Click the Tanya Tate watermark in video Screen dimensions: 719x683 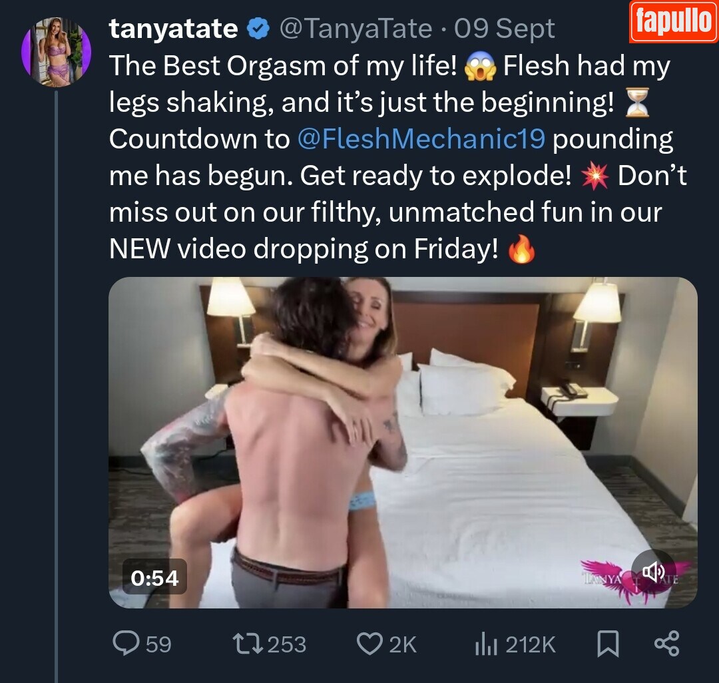[x=602, y=578]
